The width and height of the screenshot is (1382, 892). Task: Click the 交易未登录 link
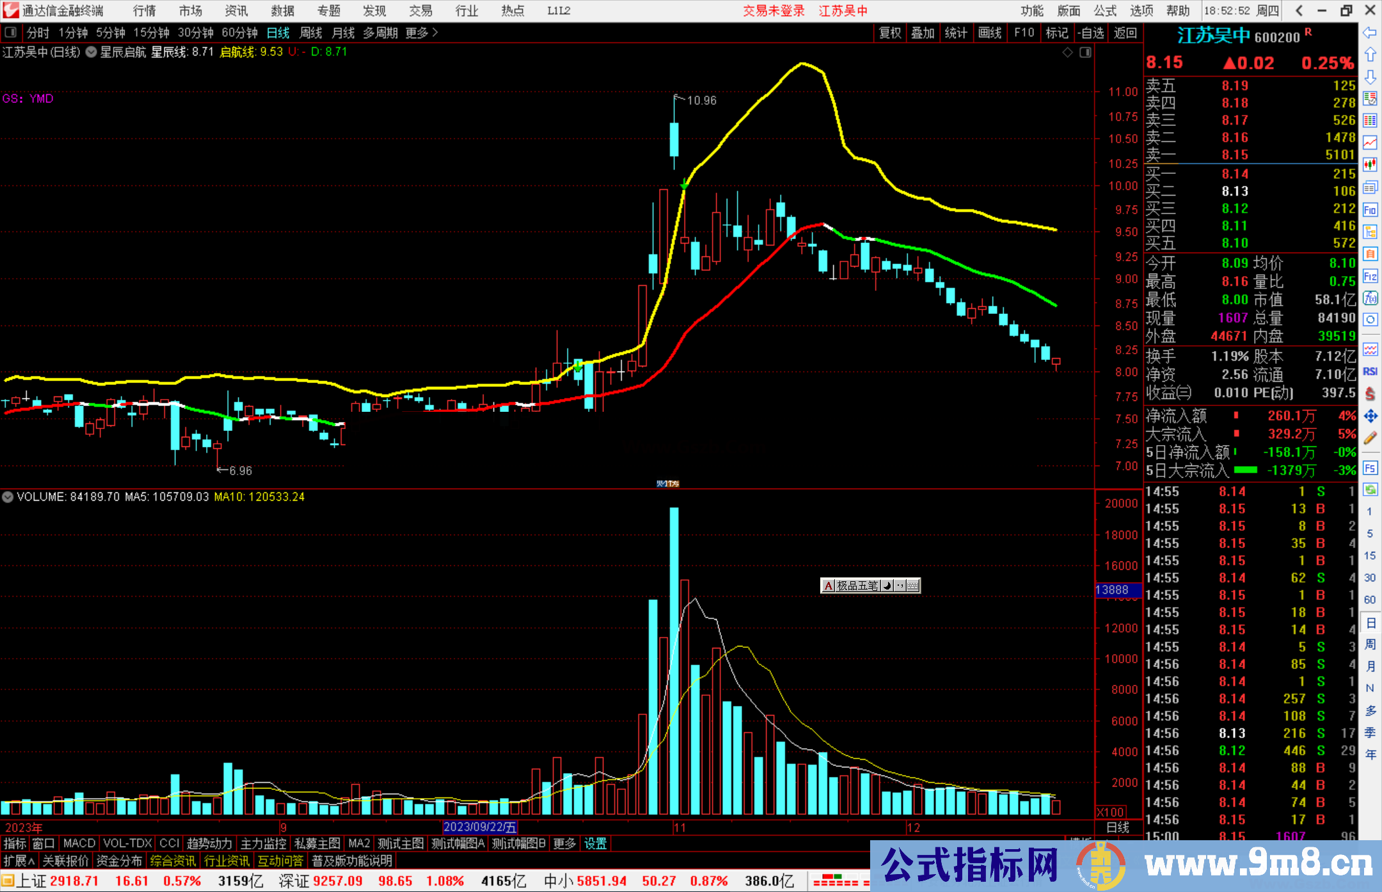pyautogui.click(x=774, y=11)
